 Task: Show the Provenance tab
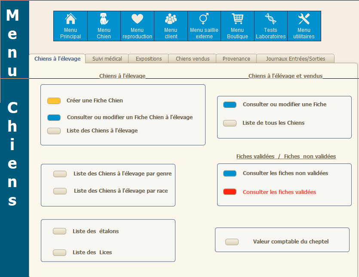pos(236,59)
